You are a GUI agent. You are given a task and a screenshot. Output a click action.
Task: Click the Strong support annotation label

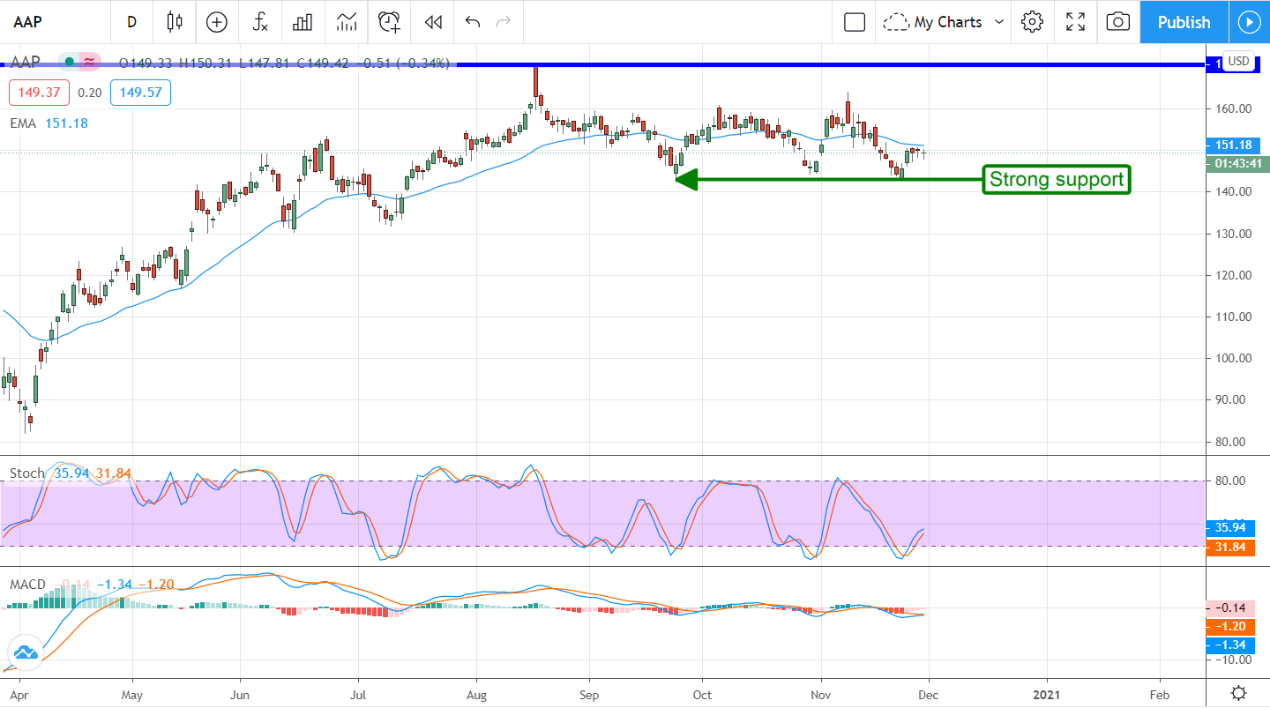point(1057,180)
